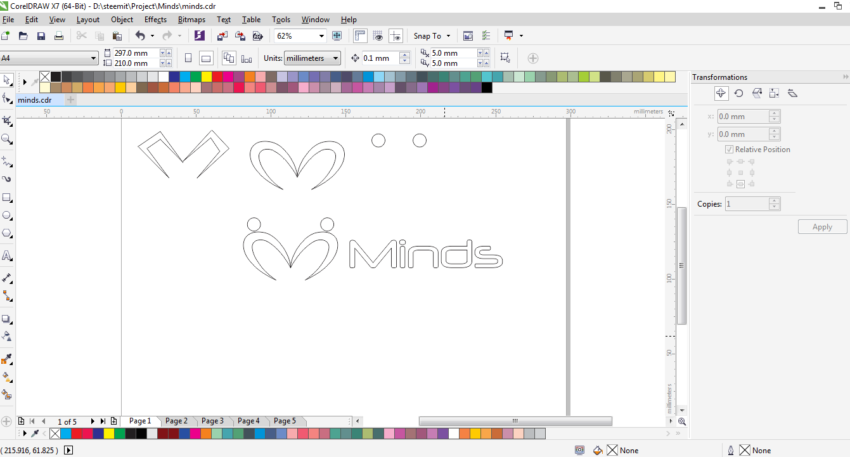850x457 pixels.
Task: Select the Zoom tool in toolbox
Action: (x=7, y=139)
